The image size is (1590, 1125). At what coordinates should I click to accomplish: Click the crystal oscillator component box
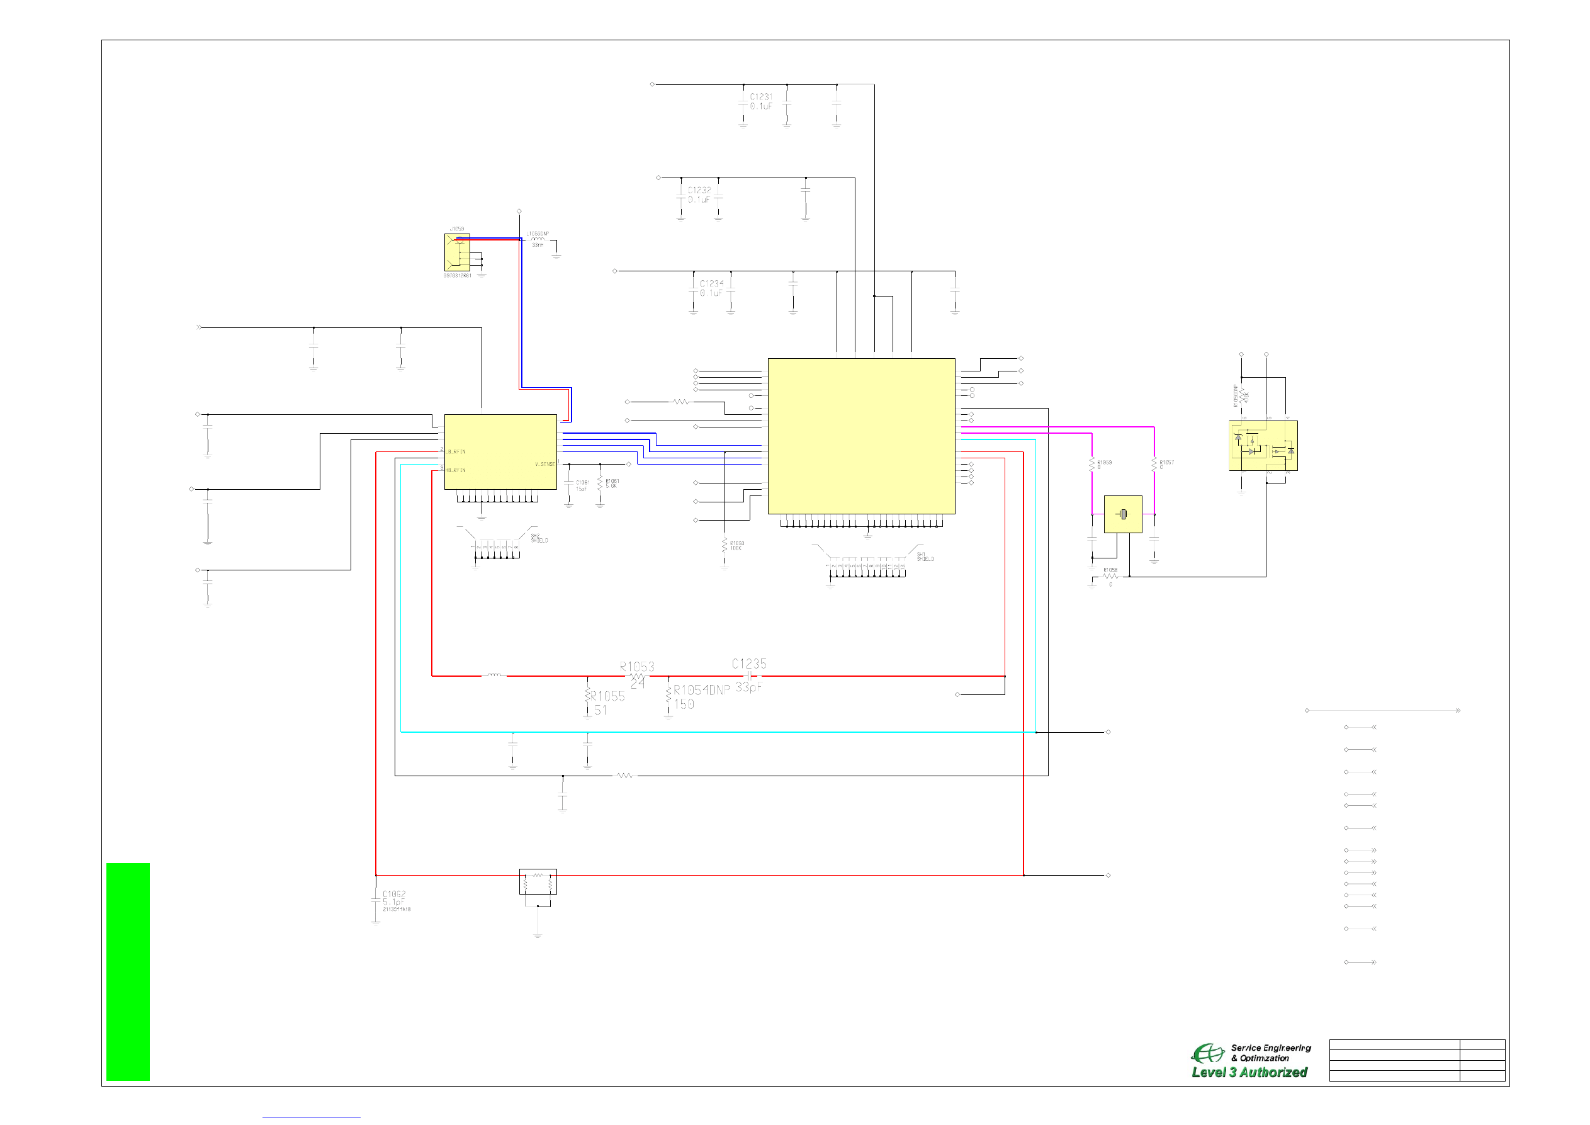(1122, 514)
